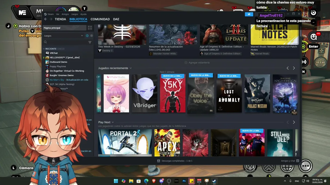Select Outbound Demo in the game list

point(58,62)
